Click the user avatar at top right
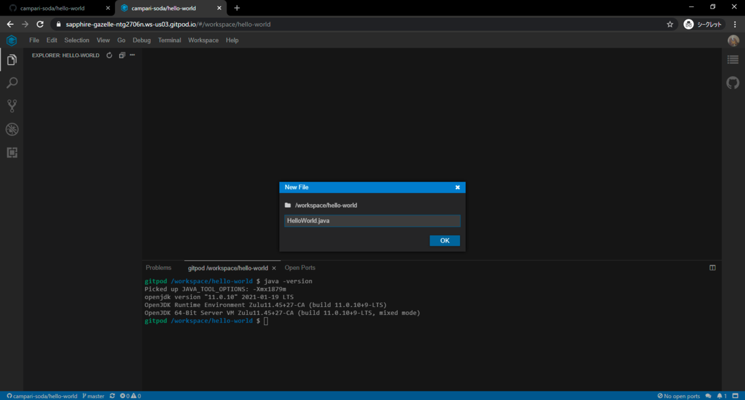 [x=733, y=40]
